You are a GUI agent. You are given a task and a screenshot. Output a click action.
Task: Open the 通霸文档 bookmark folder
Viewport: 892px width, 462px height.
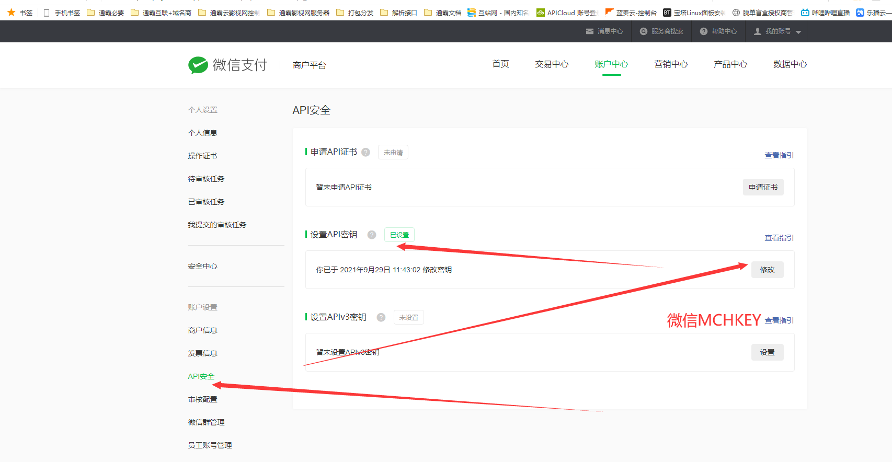pos(442,13)
